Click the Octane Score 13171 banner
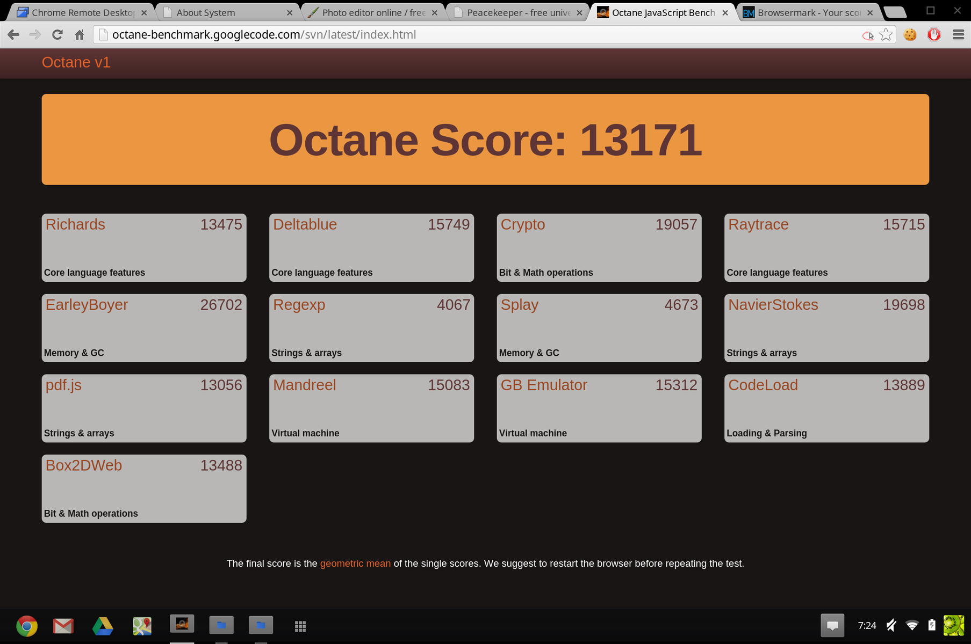971x644 pixels. pos(485,140)
